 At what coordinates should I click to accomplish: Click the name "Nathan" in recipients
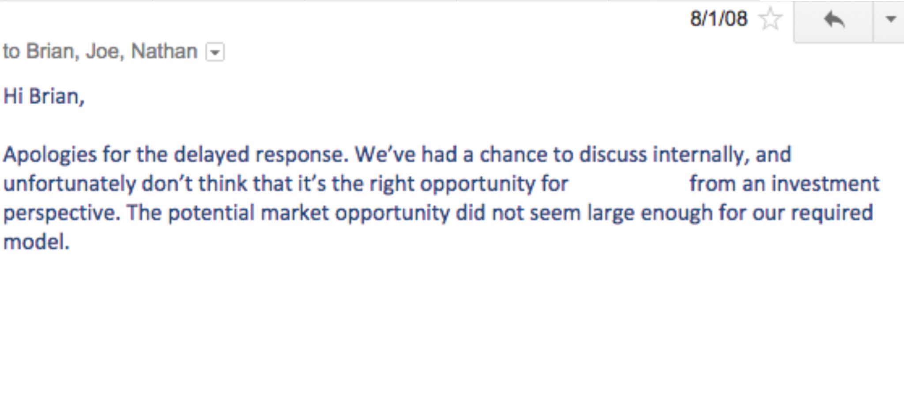pos(164,51)
